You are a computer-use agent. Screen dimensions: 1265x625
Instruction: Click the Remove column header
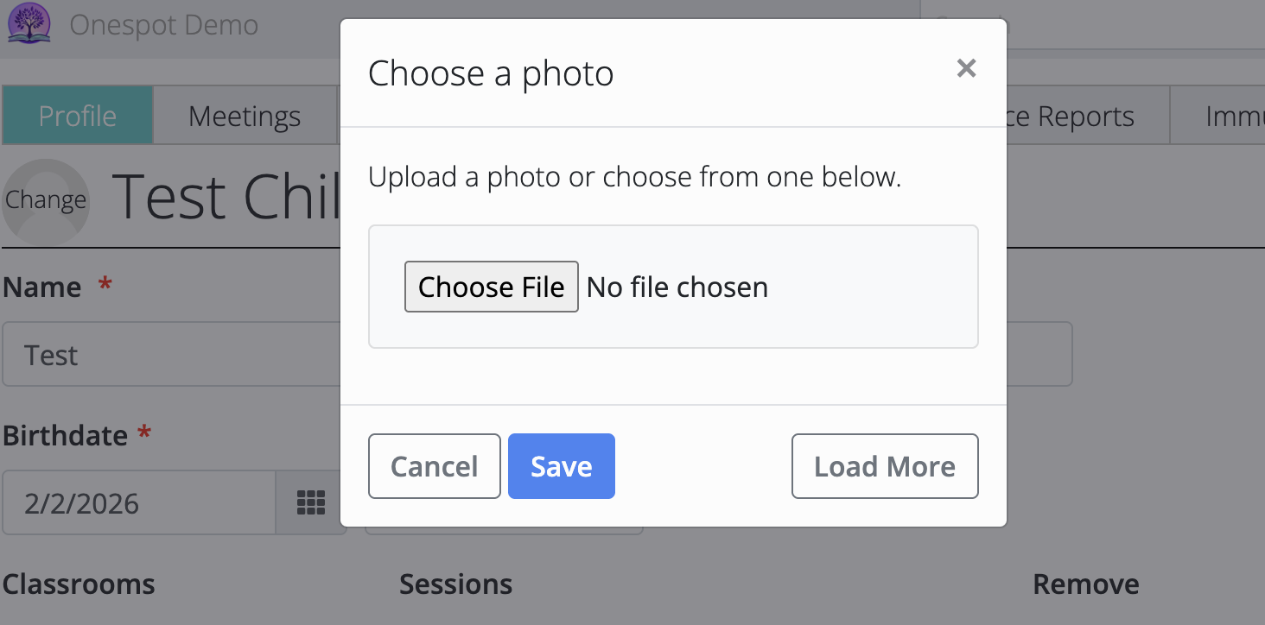(1085, 584)
